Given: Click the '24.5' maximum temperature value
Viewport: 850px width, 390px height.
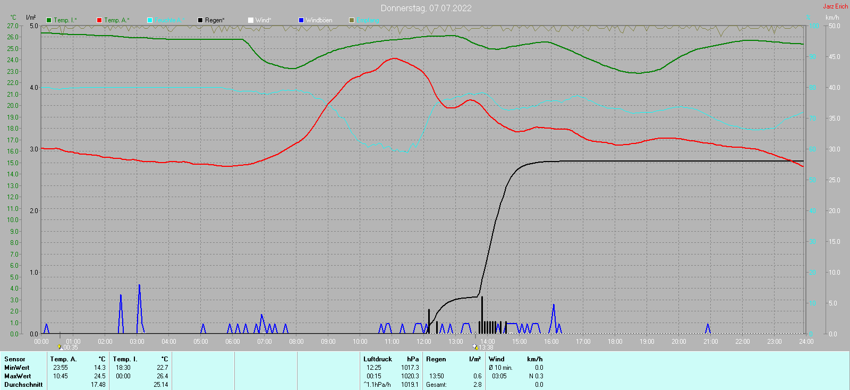Looking at the screenshot, I should (x=100, y=376).
